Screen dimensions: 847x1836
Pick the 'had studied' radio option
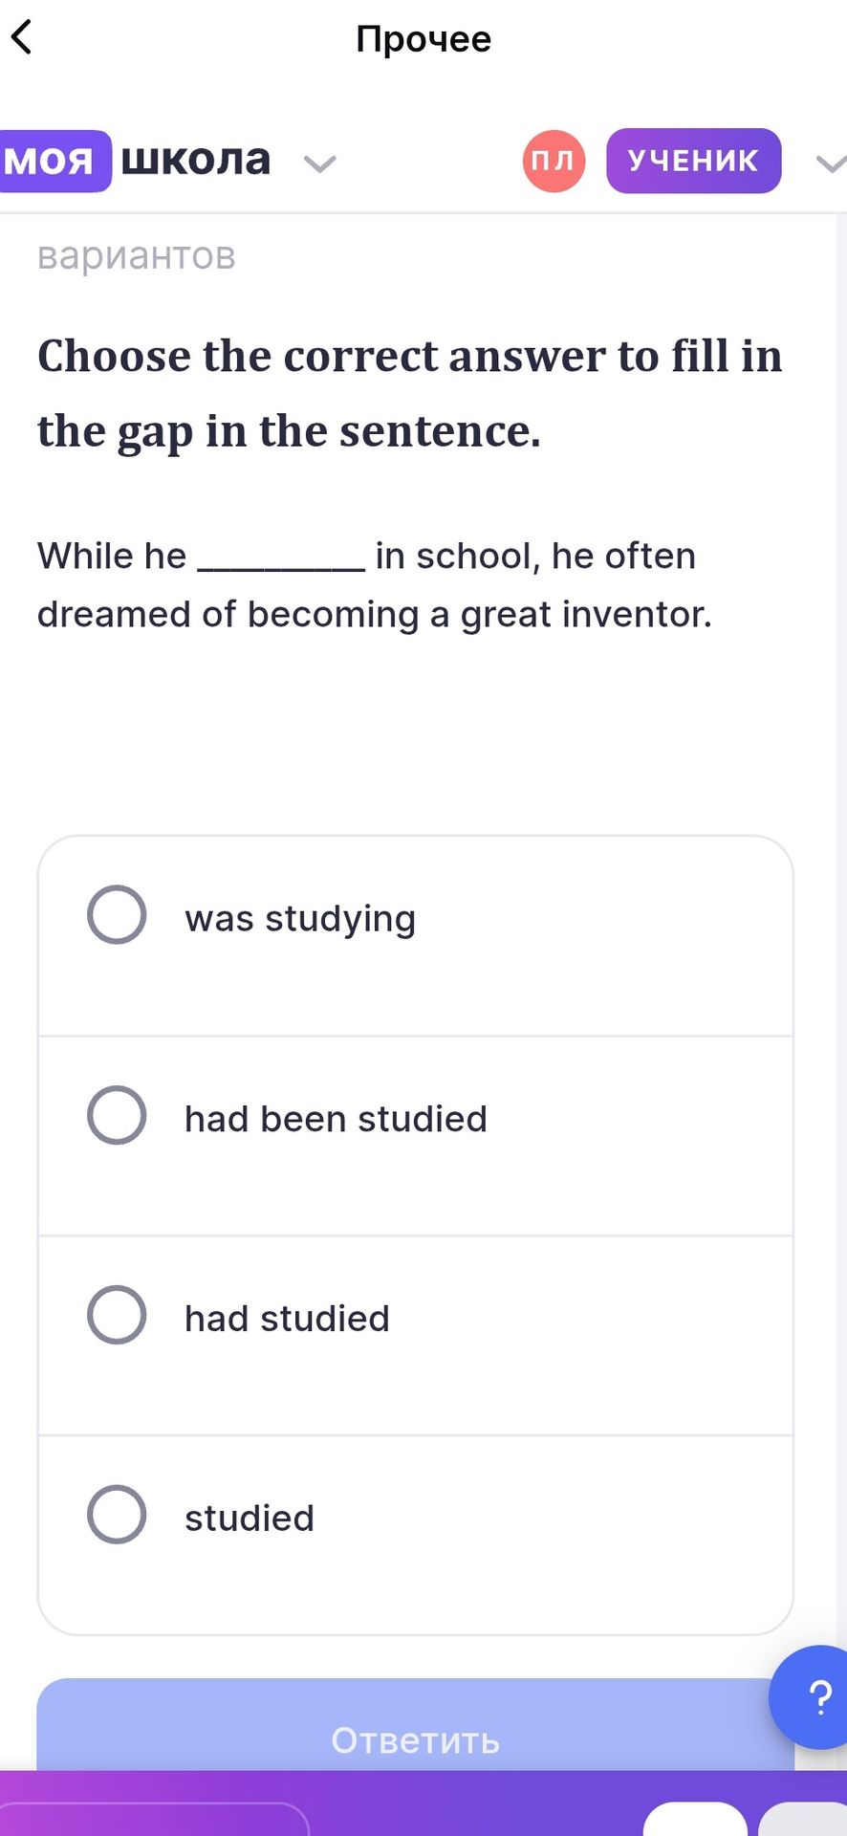coord(117,1315)
